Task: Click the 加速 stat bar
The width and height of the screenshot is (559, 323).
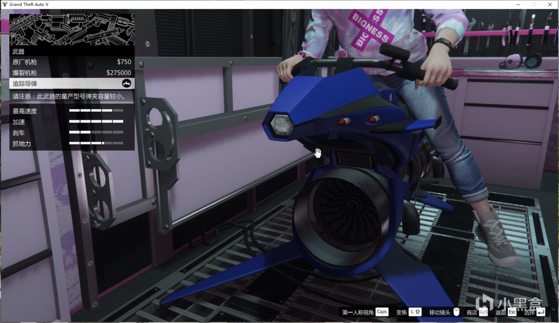Action: pyautogui.click(x=96, y=122)
